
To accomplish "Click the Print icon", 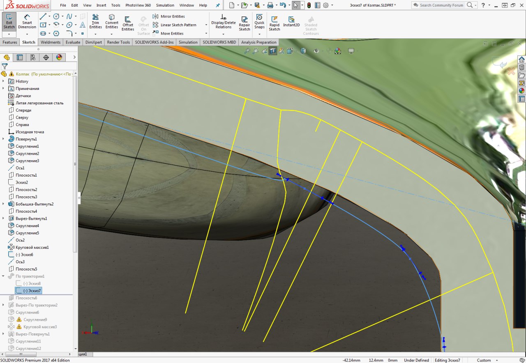I will [270, 5].
